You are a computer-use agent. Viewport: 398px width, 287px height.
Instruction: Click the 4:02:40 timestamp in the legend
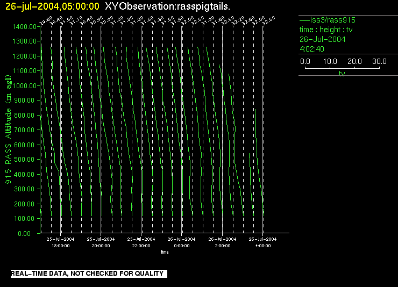click(311, 49)
